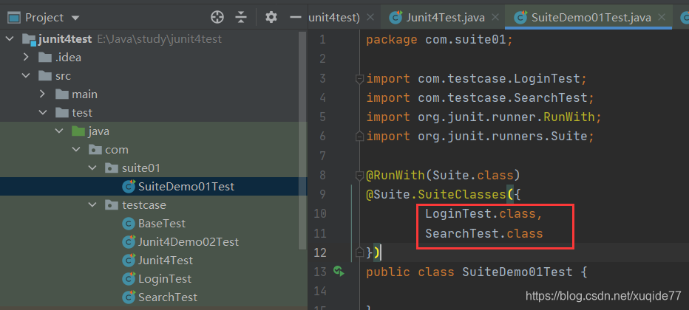Hide the Project panel with minus icon

[x=296, y=18]
